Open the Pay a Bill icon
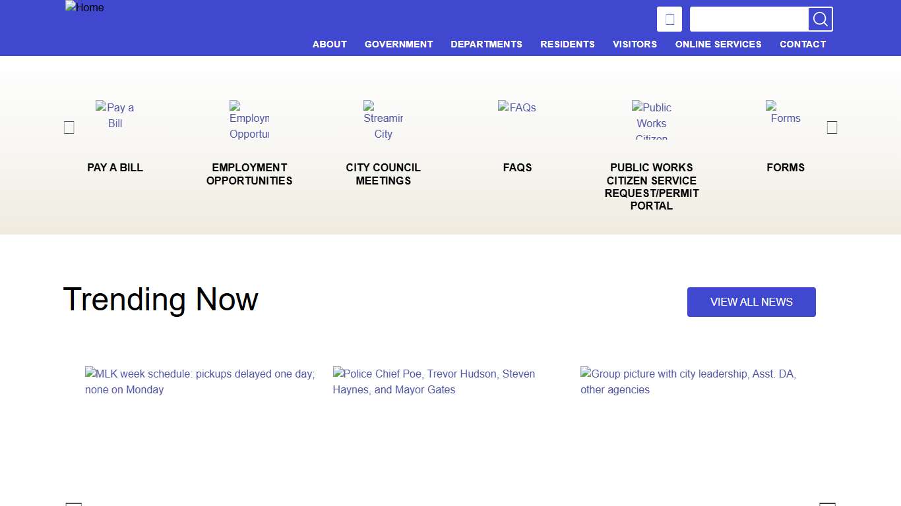Screen dimensions: 901x506 click(x=115, y=115)
